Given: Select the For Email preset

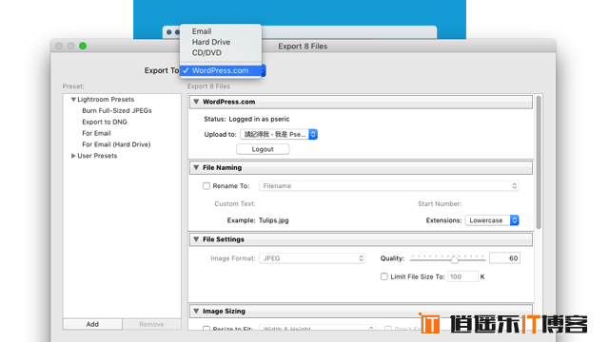Looking at the screenshot, I should point(96,133).
